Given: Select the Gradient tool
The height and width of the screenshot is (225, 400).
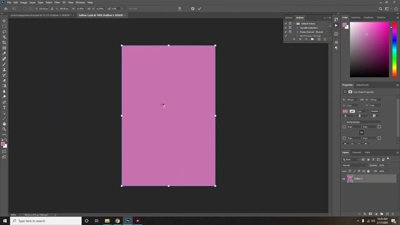Looking at the screenshot, I should point(4,86).
